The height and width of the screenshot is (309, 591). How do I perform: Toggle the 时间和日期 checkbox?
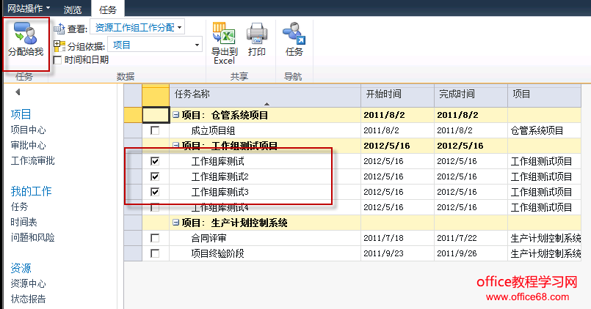point(57,60)
